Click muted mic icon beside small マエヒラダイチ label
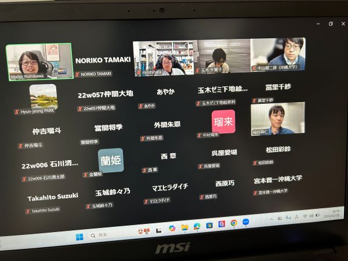Screen dimensions: 348x261 point(146,201)
